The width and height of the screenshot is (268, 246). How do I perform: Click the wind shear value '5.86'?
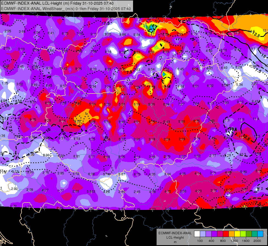[x=182, y=122]
